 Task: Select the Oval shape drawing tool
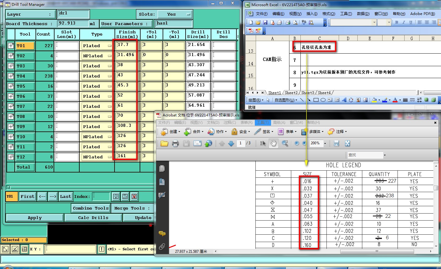pos(323,100)
